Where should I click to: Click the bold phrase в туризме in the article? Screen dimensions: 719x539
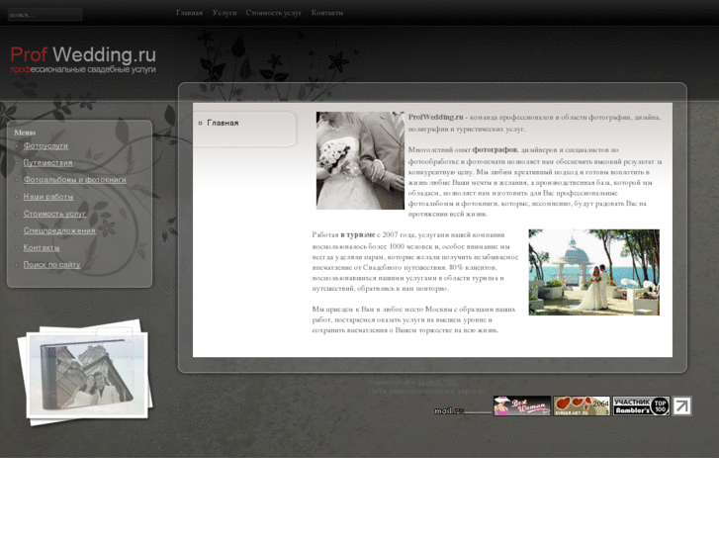point(358,234)
